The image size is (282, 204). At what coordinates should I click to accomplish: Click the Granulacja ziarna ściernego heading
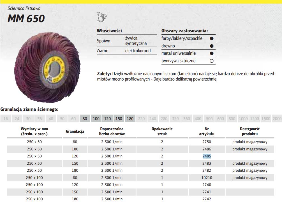[29, 109]
